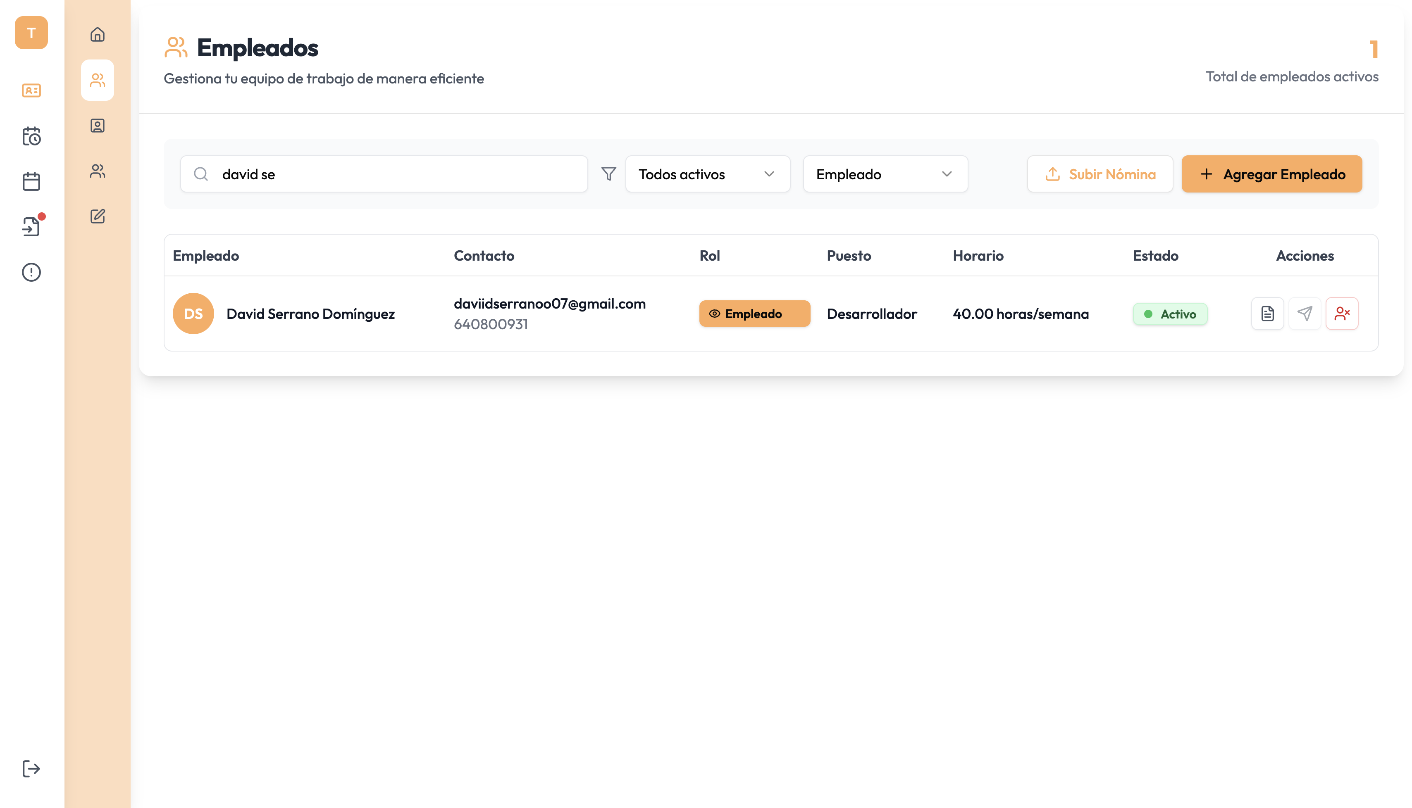Click the funnel filter icon

click(608, 174)
